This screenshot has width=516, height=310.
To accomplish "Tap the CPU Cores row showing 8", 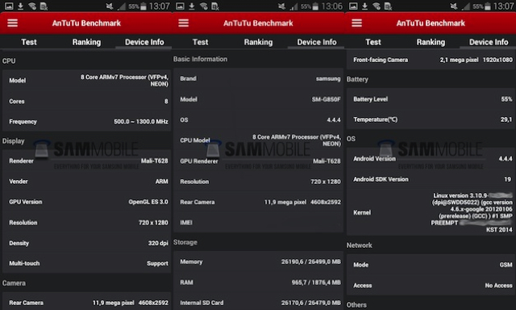I will tap(87, 101).
